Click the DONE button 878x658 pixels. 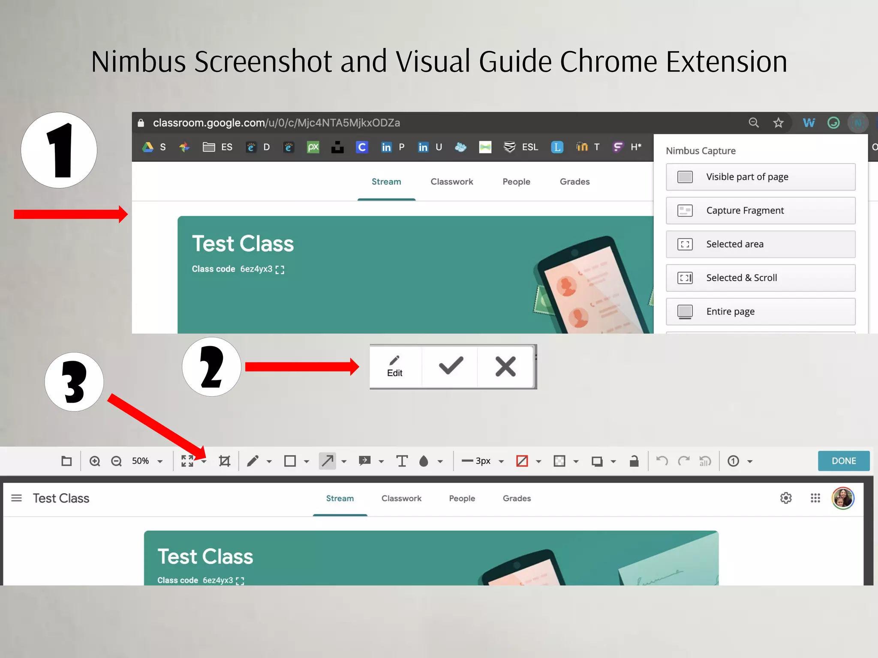tap(844, 461)
